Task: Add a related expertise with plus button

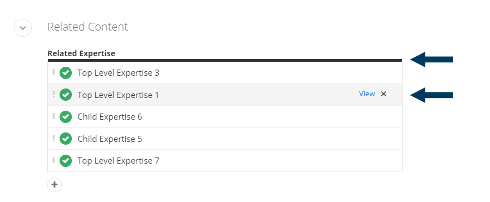Action: point(55,185)
